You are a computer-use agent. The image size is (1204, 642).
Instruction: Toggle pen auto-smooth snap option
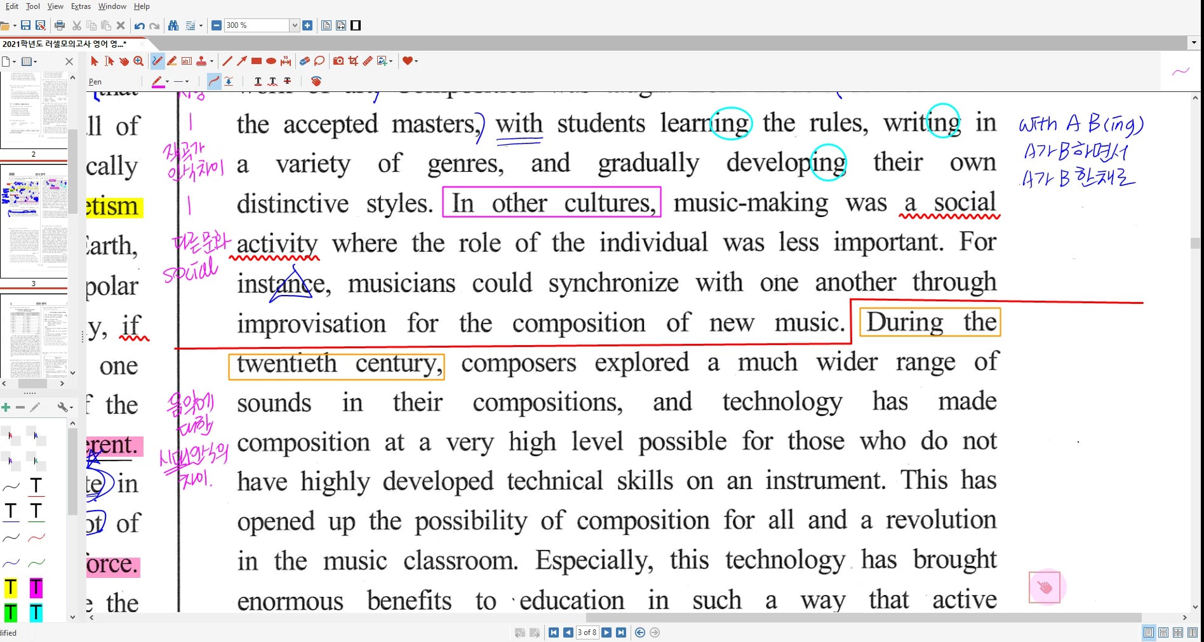point(229,81)
